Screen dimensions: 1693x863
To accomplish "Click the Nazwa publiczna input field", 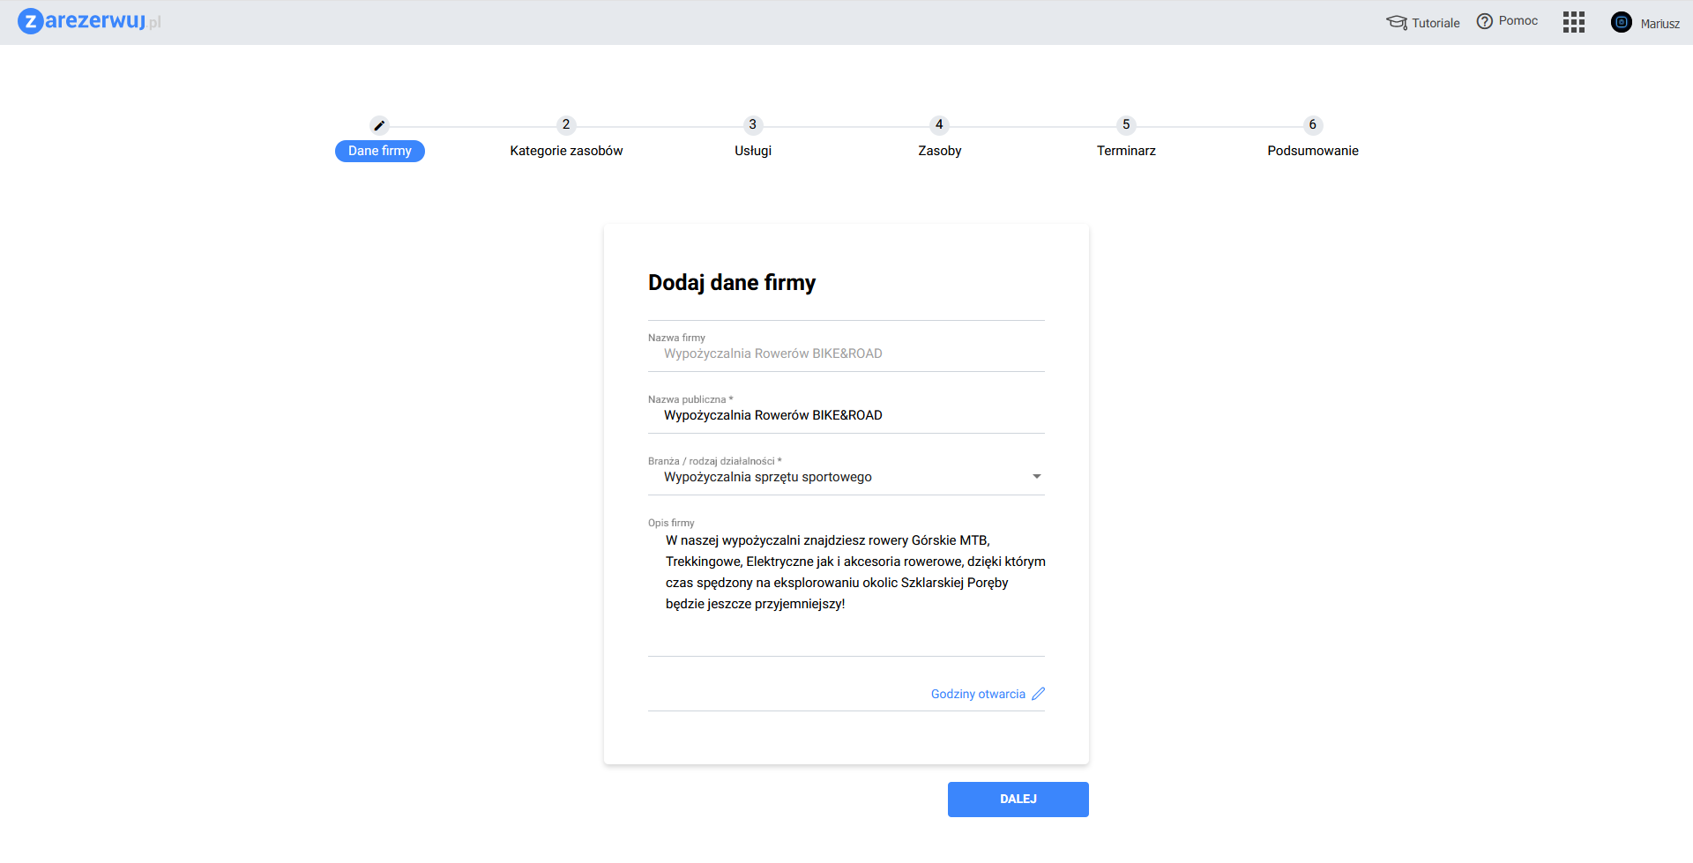I will (846, 415).
